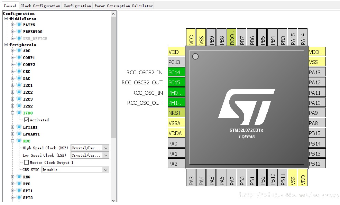
Task: Click the RTC peripheral cube icon
Action: [19, 184]
